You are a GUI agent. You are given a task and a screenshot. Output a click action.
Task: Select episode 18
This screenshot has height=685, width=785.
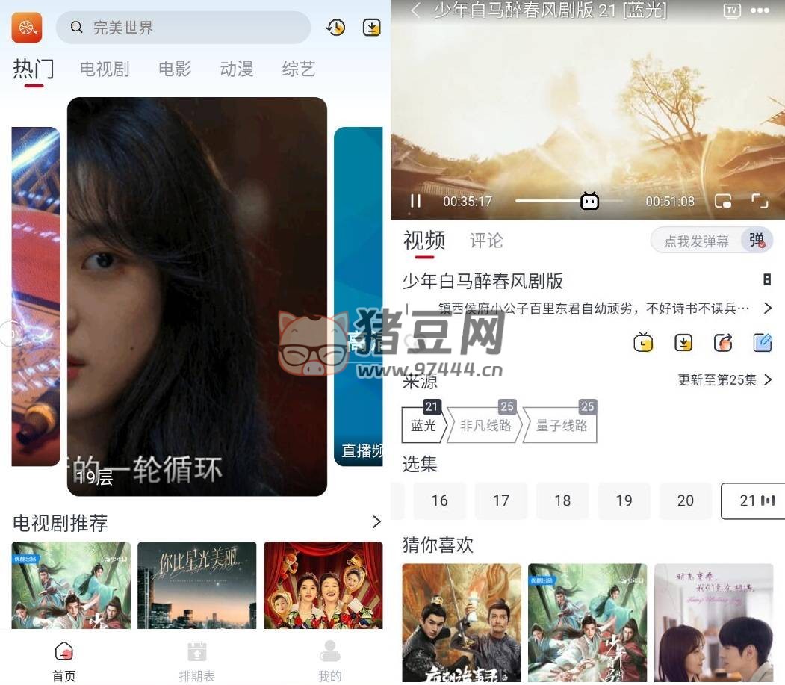[x=562, y=500]
